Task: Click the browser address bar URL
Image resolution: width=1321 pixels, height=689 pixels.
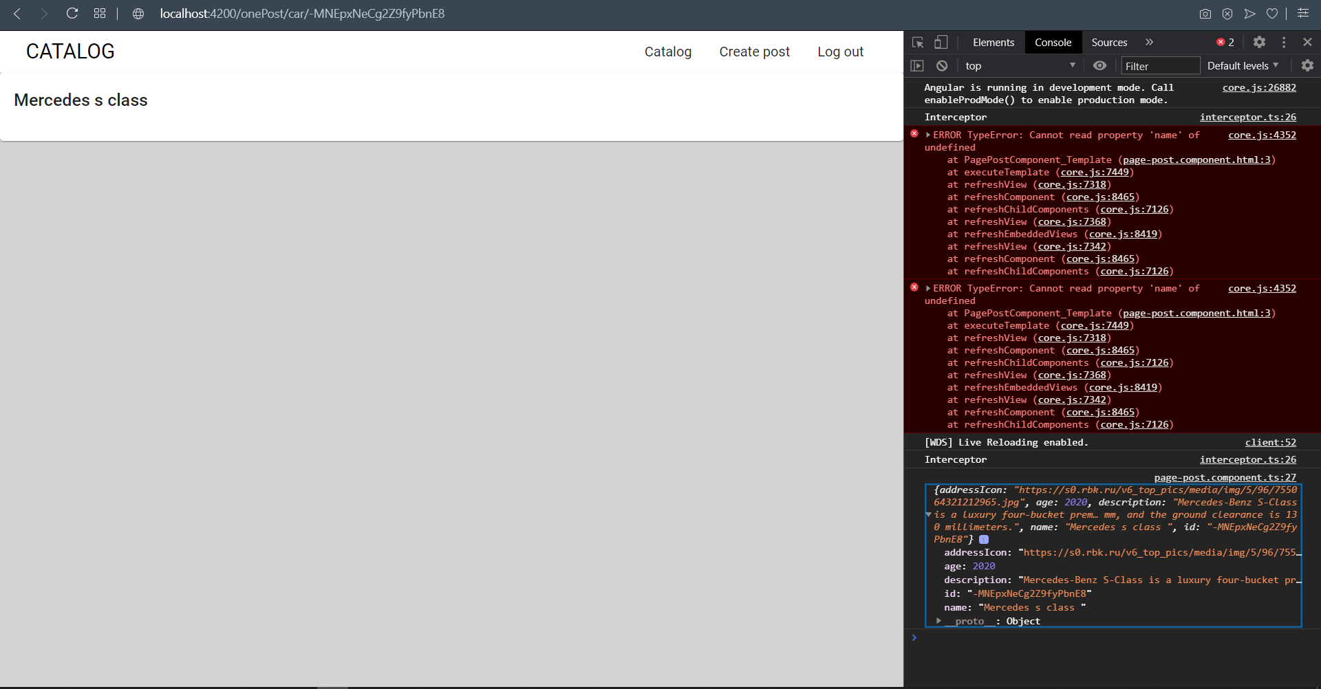Action: click(x=302, y=14)
